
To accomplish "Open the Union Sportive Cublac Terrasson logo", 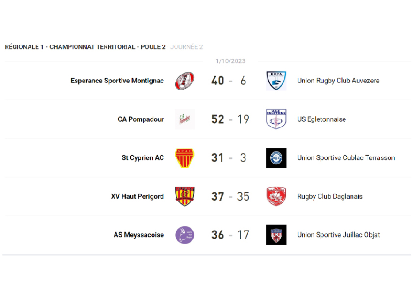I will 276,158.
